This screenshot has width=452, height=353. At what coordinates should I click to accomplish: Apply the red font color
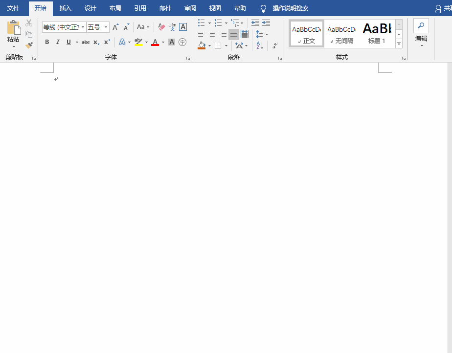[155, 42]
